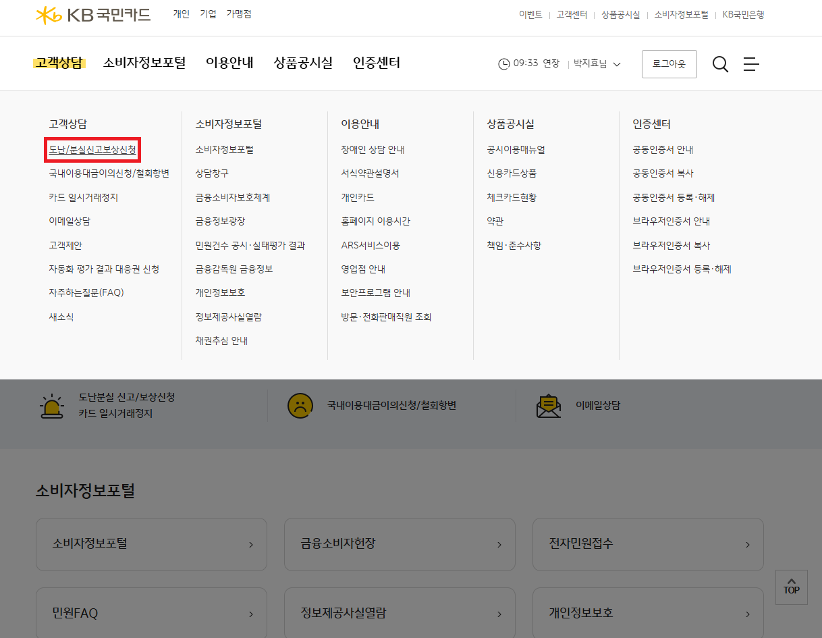Click the chevron on the 금융소비자헌장 card
This screenshot has height=638, width=822.
[x=499, y=544]
